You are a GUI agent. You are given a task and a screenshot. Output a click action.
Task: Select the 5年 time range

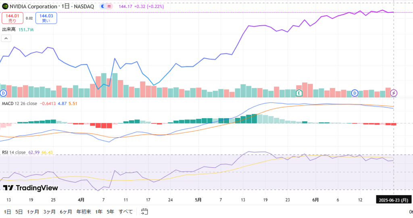[x=111, y=212]
